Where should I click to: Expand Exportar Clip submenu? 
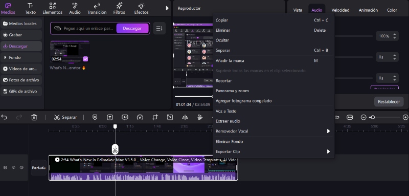274,151
